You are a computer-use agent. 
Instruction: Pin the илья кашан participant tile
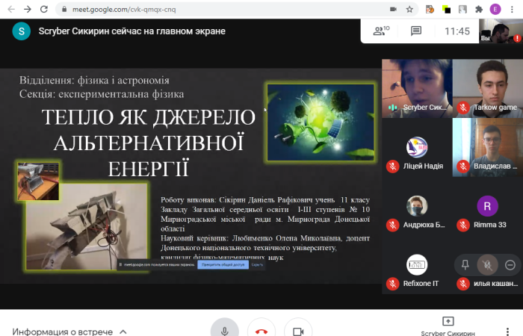coord(465,264)
